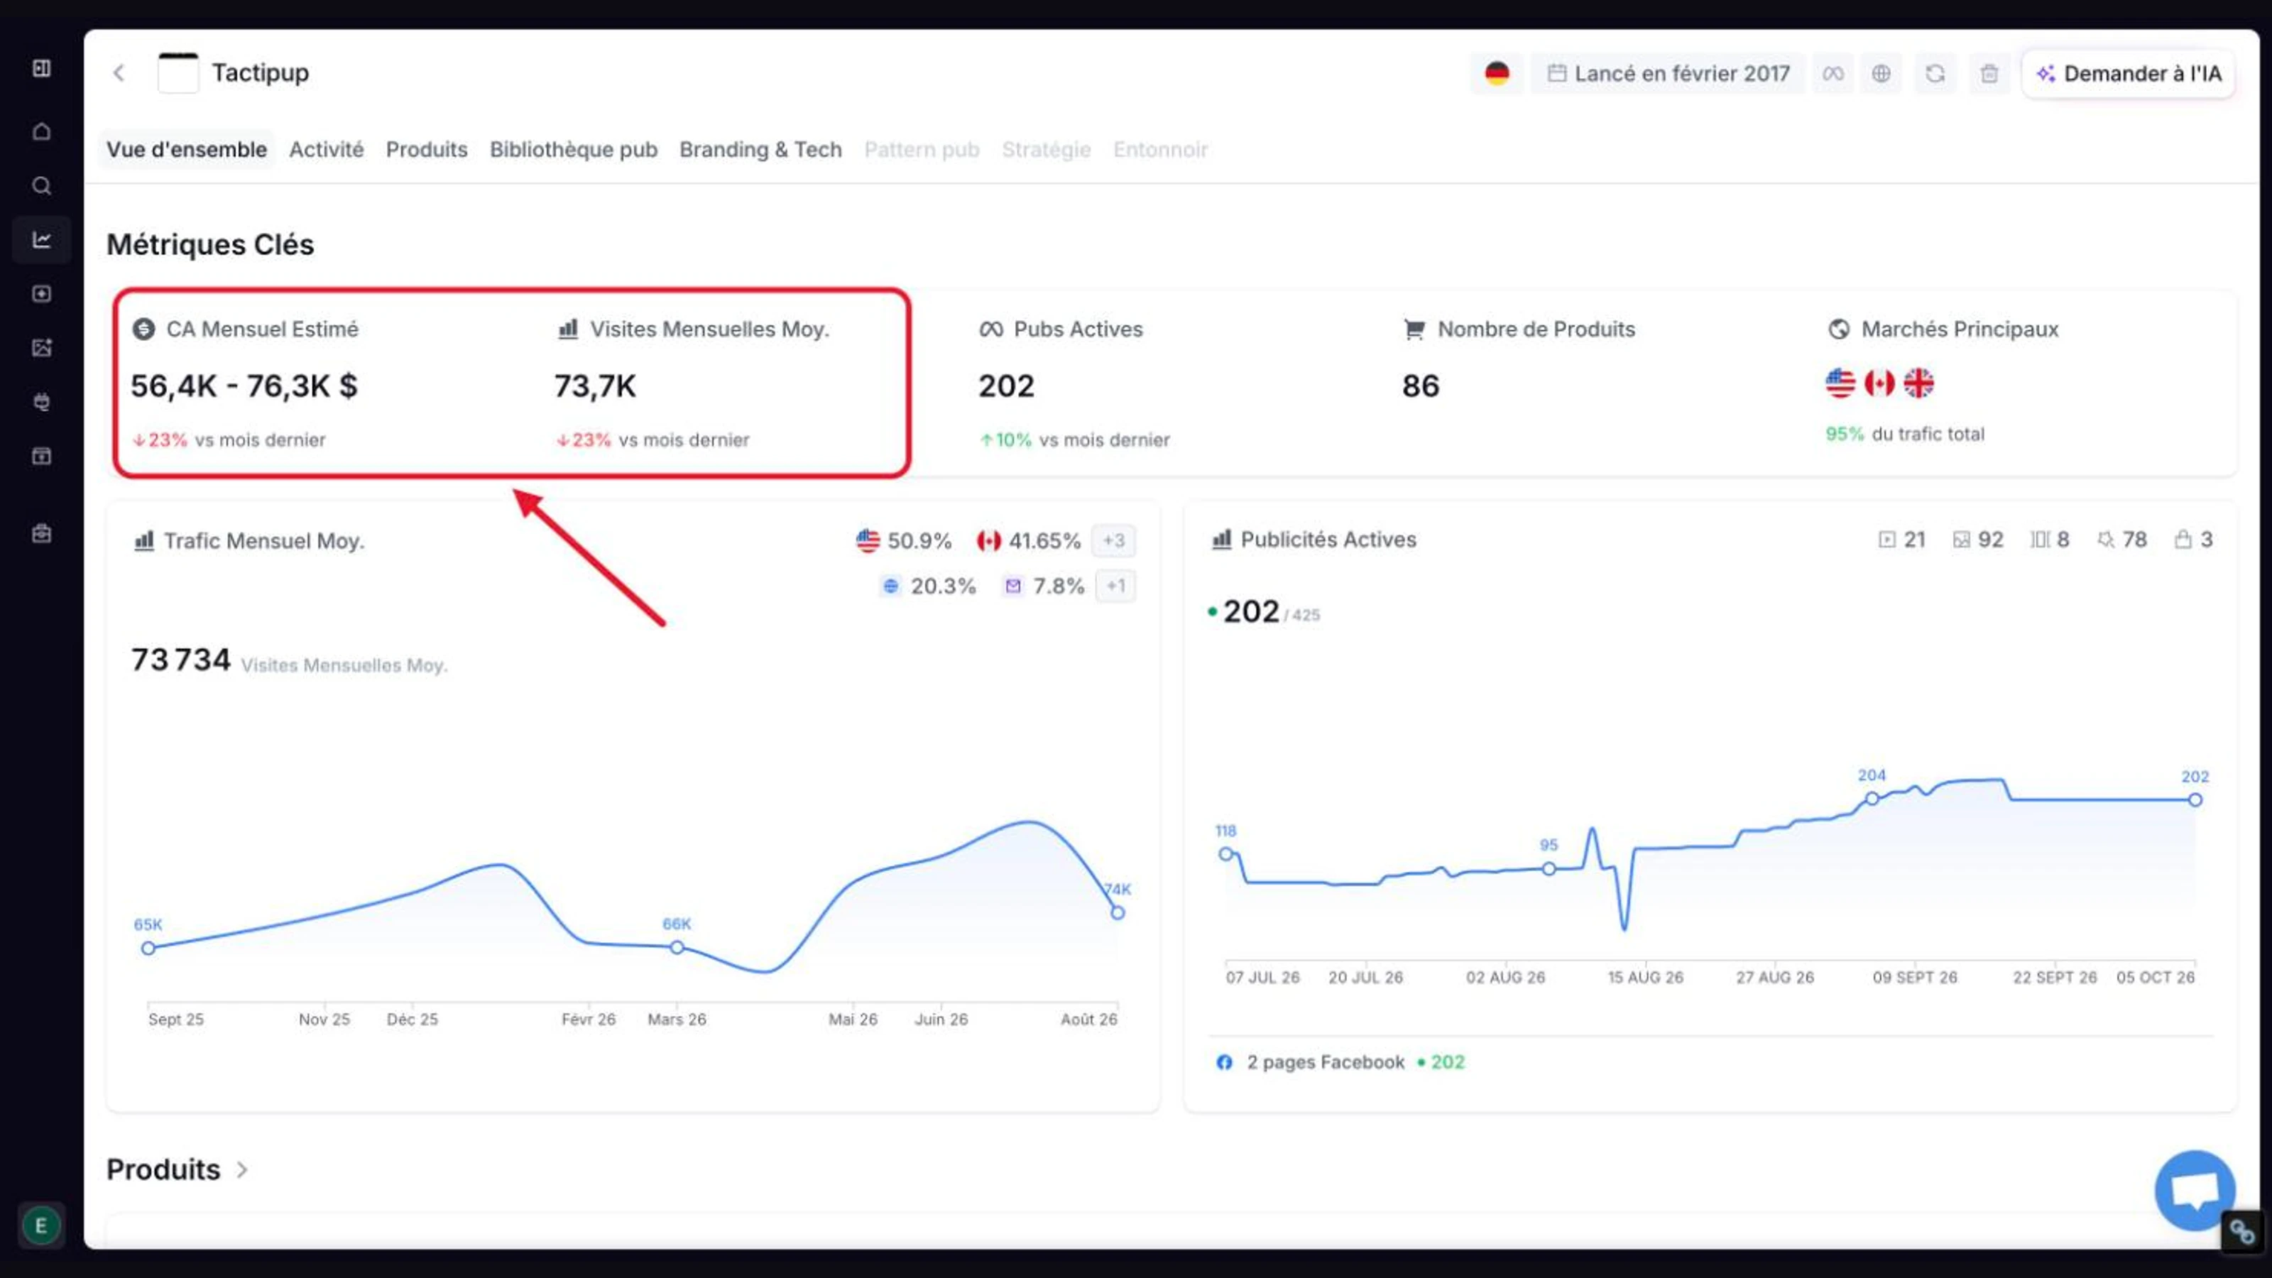Click the refresh data icon
Image resolution: width=2272 pixels, height=1278 pixels.
point(1935,73)
